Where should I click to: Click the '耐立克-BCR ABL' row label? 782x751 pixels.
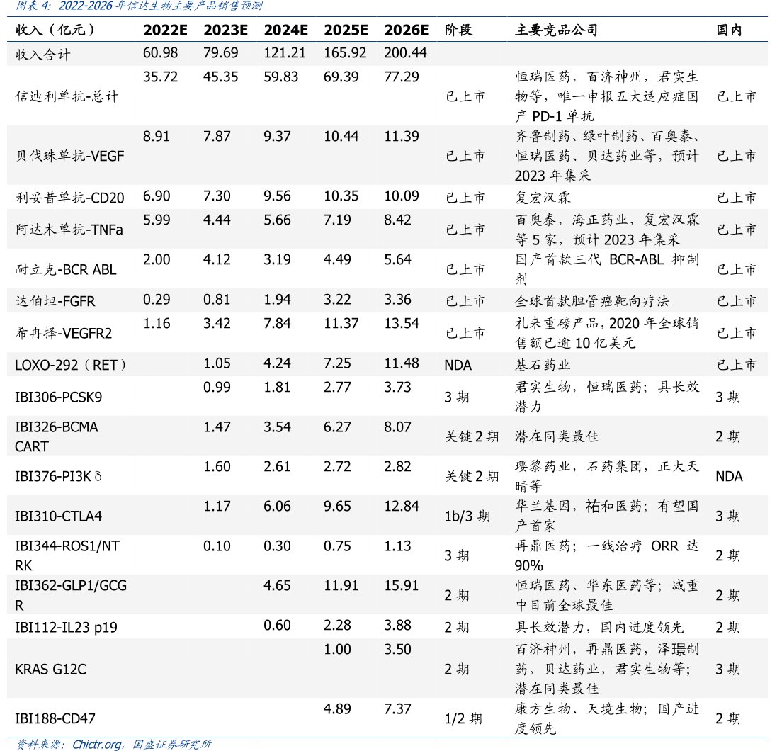tap(65, 270)
